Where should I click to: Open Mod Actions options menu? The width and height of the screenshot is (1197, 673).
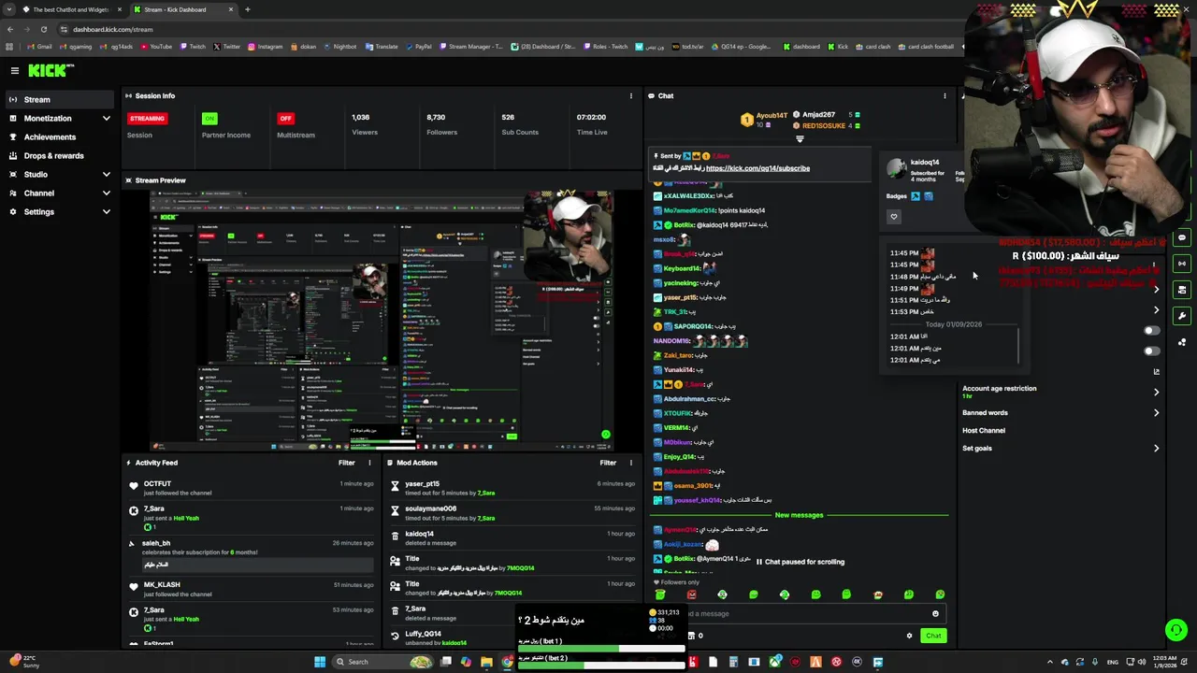(630, 463)
